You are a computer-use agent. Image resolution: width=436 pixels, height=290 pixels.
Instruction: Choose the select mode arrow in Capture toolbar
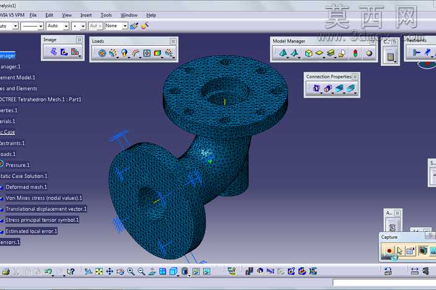(399, 251)
